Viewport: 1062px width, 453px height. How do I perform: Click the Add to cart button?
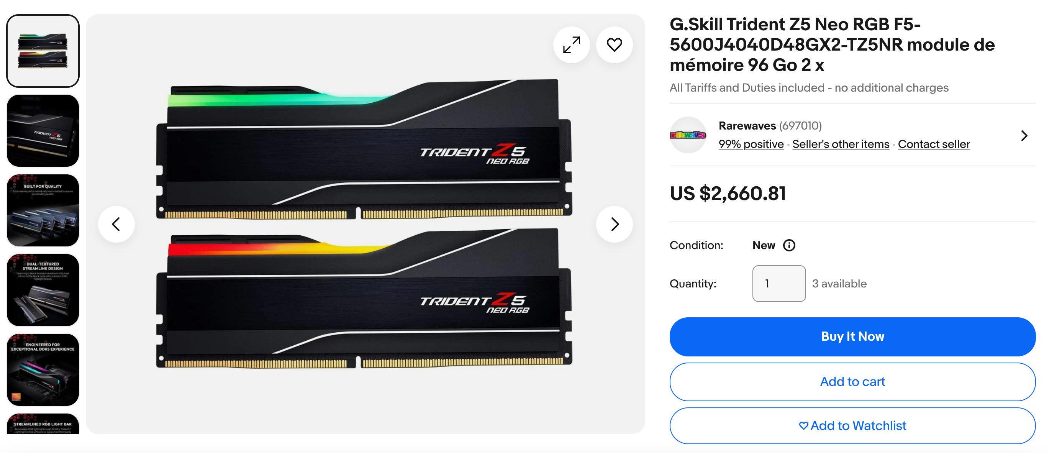852,382
